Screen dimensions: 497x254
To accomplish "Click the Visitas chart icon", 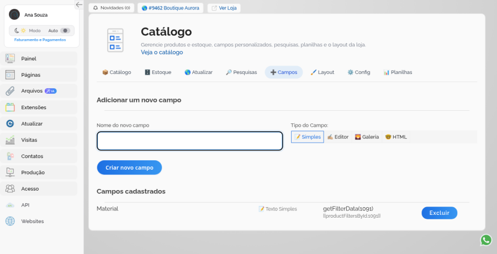I will tap(10, 140).
